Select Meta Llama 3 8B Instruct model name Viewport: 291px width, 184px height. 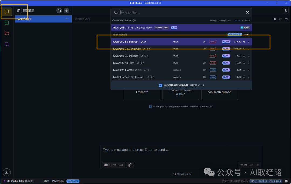129,77
